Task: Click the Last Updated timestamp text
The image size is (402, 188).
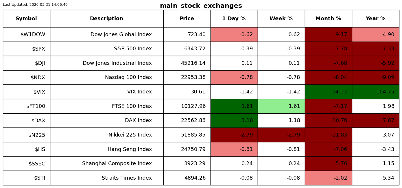Action: tap(35, 5)
